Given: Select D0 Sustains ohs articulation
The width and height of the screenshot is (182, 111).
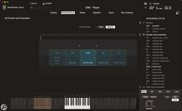Looking at the screenshot, I should [154, 44].
